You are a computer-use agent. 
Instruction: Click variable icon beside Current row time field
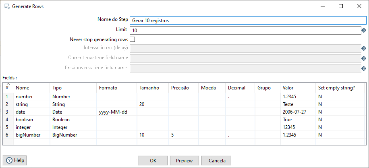click(364, 58)
